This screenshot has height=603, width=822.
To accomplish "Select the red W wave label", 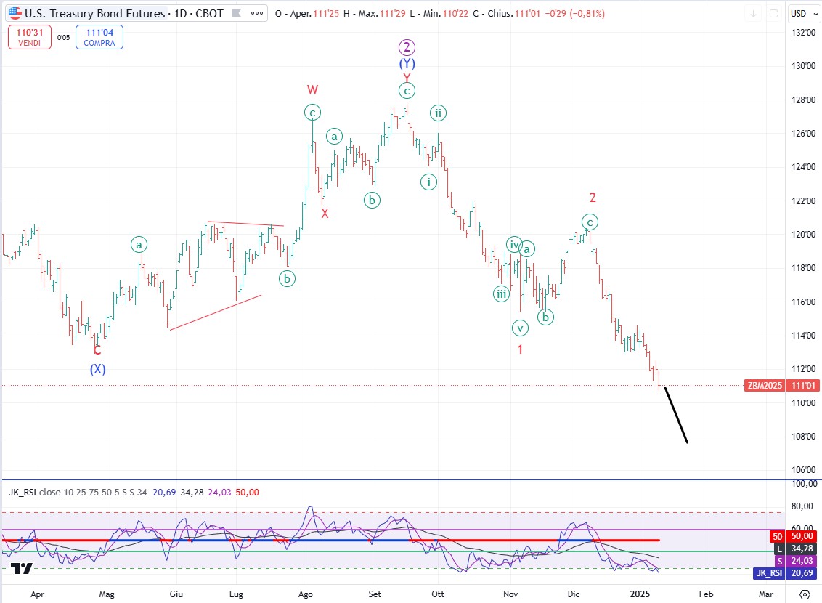I will pyautogui.click(x=312, y=89).
